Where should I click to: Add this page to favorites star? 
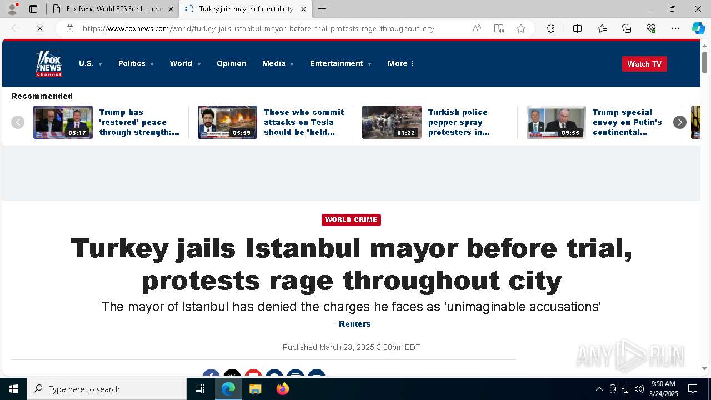(521, 28)
